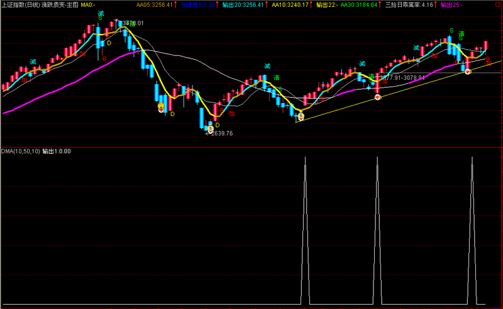Image resolution: width=503 pixels, height=309 pixels.
Task: Click the 输出22:- header label
Action: tap(327, 5)
